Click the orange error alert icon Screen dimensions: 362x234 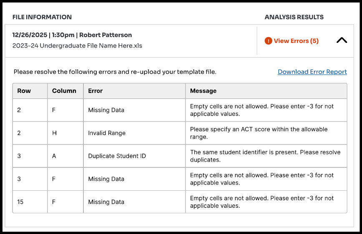point(268,41)
